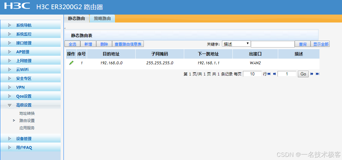The image size is (342, 160).
Task: Click the 出接口 column header
Action: point(255,54)
